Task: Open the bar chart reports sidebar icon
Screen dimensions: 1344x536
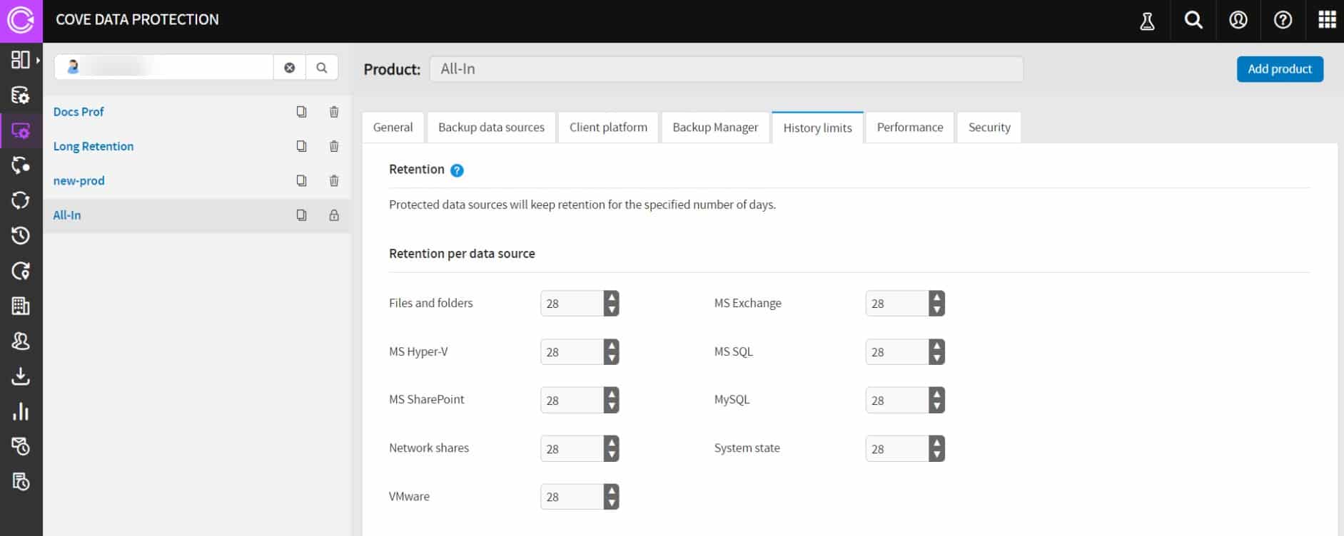Action: [x=21, y=411]
